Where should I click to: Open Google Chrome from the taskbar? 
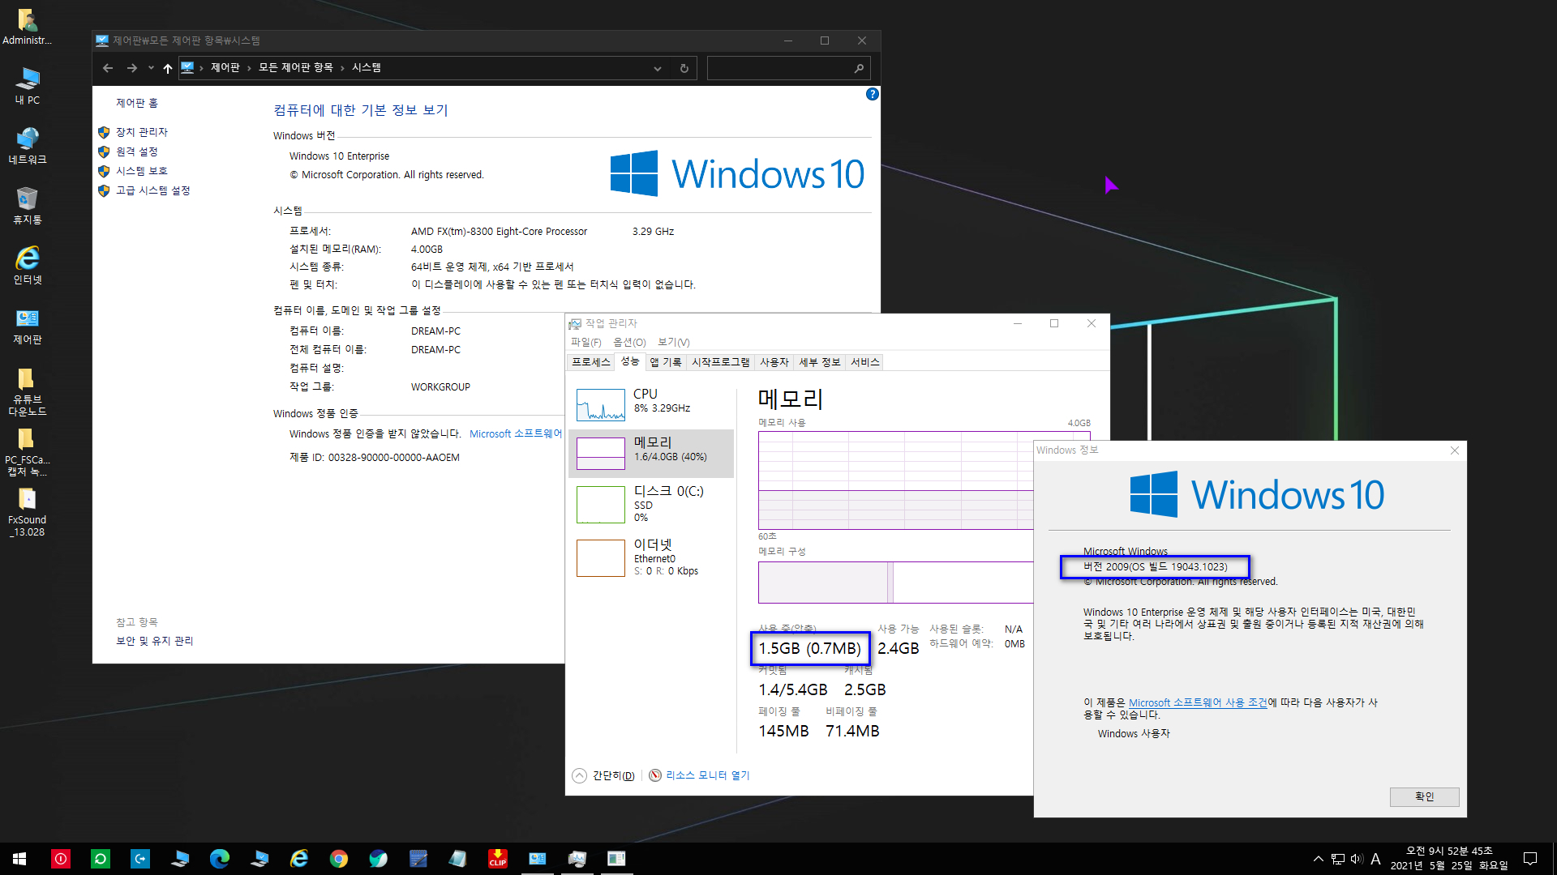point(339,859)
